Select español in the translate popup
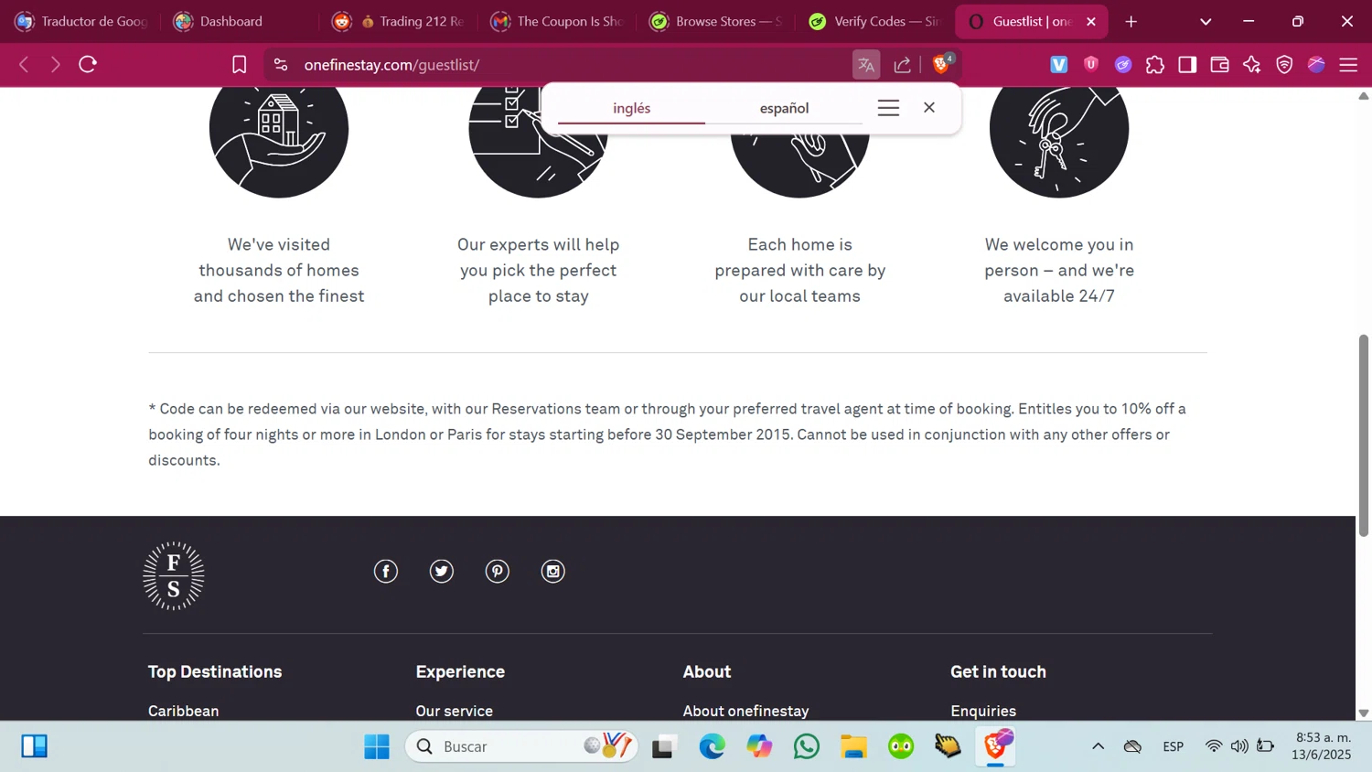 [784, 108]
